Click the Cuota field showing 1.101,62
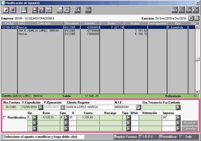The height and width of the screenshot is (141, 201). click(x=88, y=117)
